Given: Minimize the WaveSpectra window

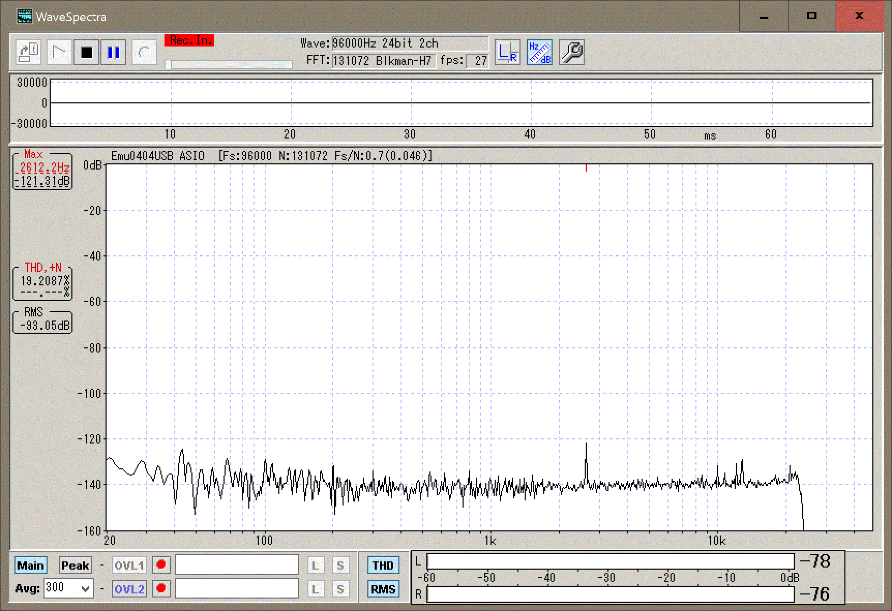Looking at the screenshot, I should tap(764, 17).
